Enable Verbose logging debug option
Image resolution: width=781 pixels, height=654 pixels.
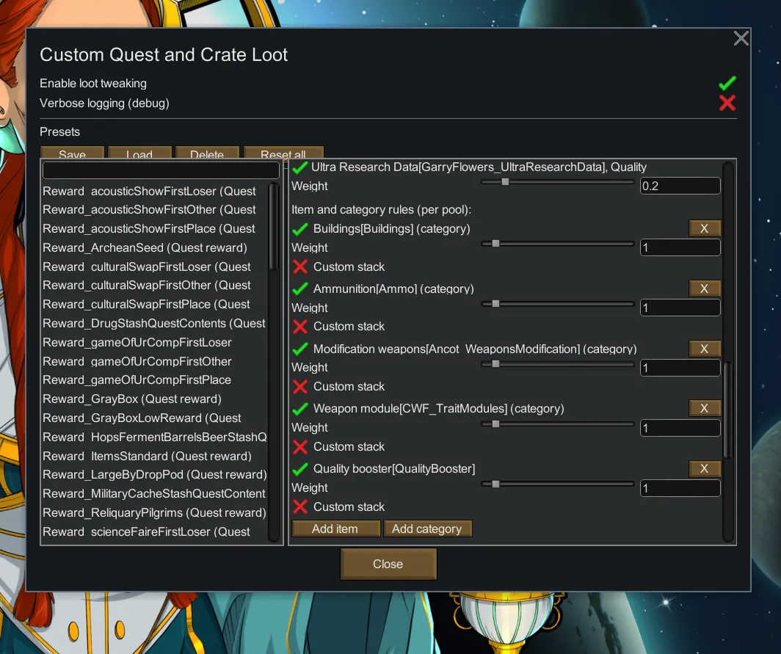pos(727,103)
